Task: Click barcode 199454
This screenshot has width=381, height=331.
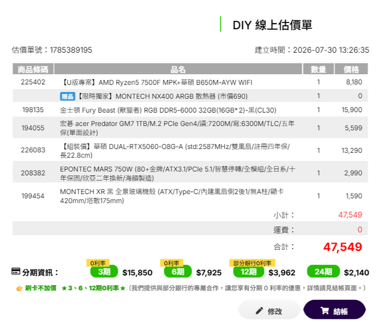Action: 33,196
